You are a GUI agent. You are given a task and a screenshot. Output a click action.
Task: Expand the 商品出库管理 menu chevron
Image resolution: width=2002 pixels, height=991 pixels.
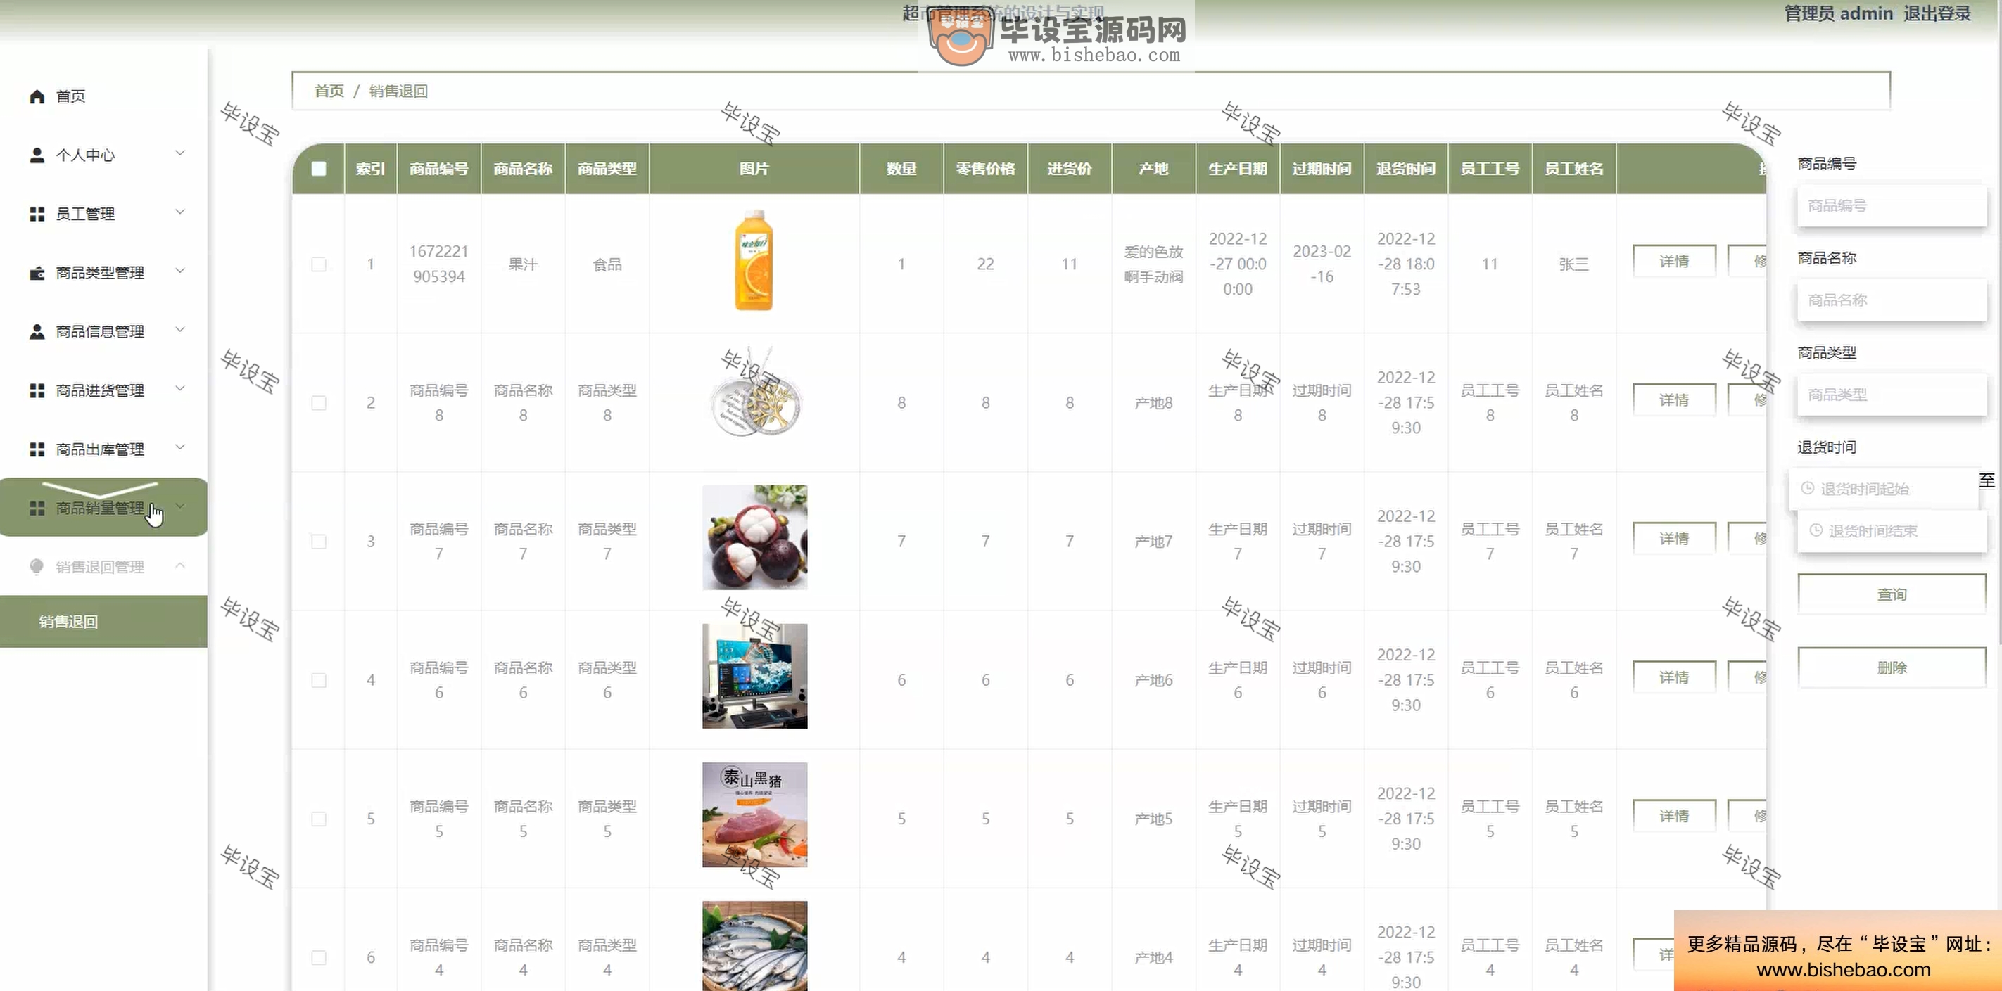coord(180,447)
